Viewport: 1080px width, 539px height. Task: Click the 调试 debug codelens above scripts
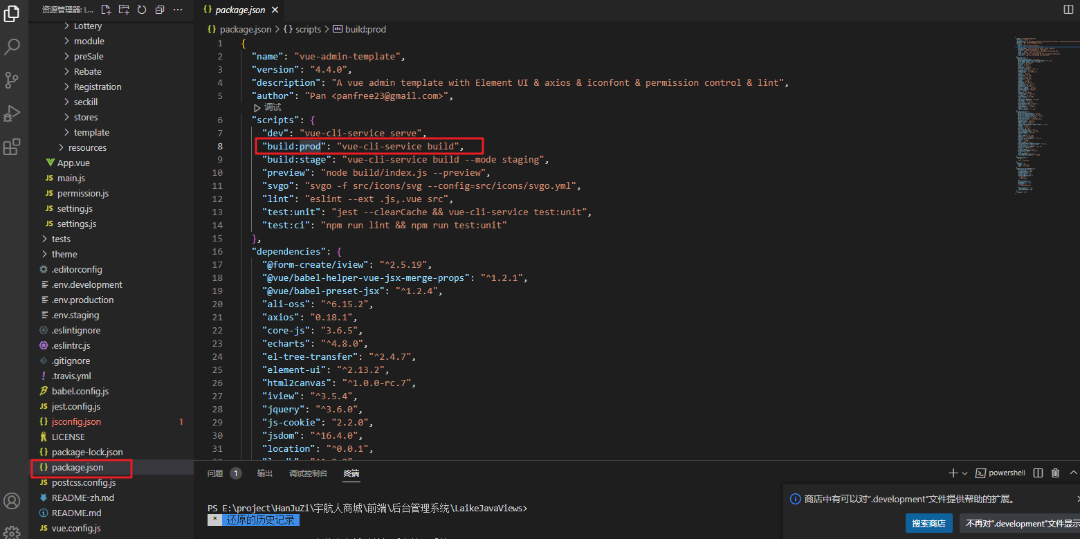(x=268, y=107)
